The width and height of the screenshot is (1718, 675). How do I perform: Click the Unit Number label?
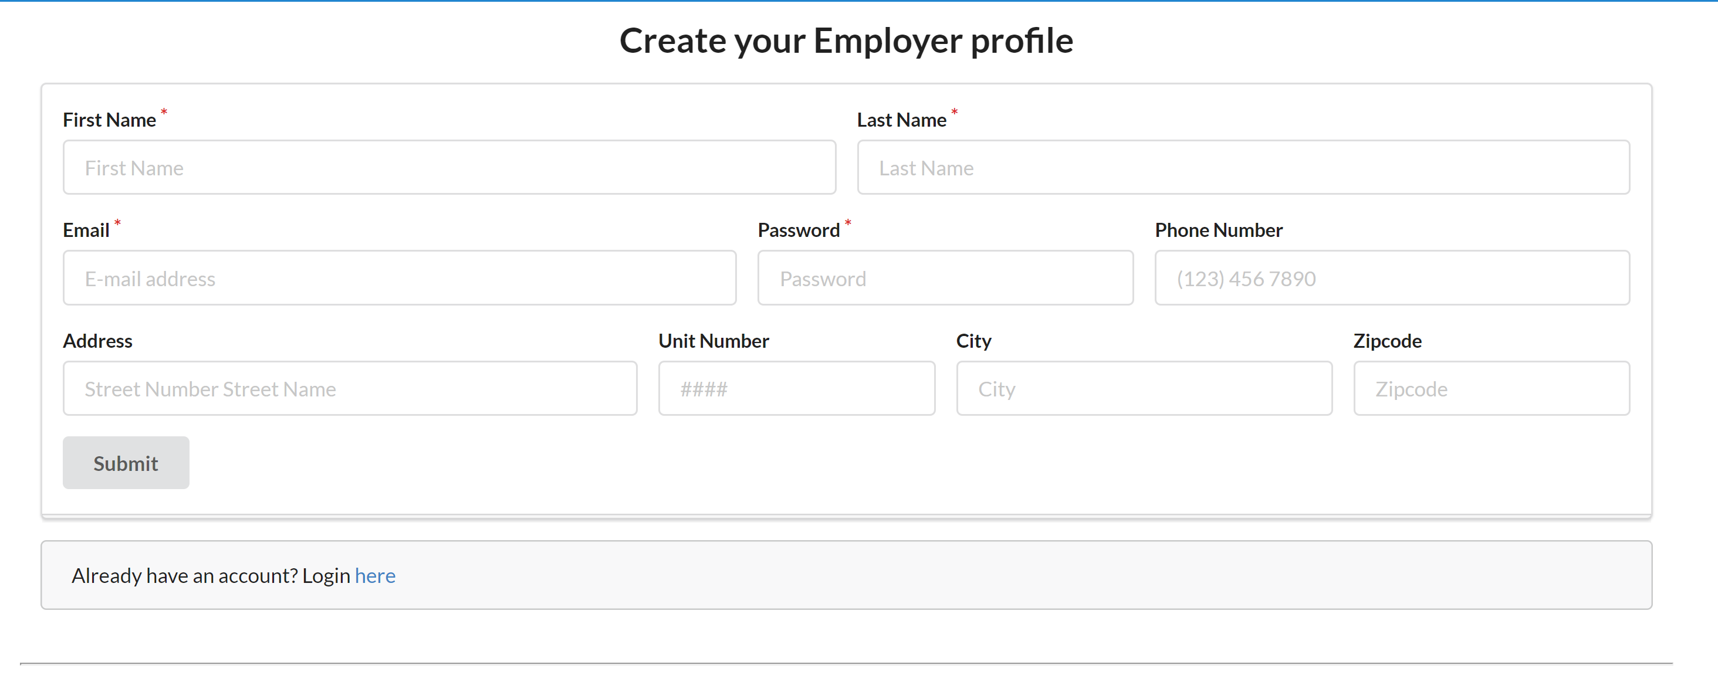[713, 341]
